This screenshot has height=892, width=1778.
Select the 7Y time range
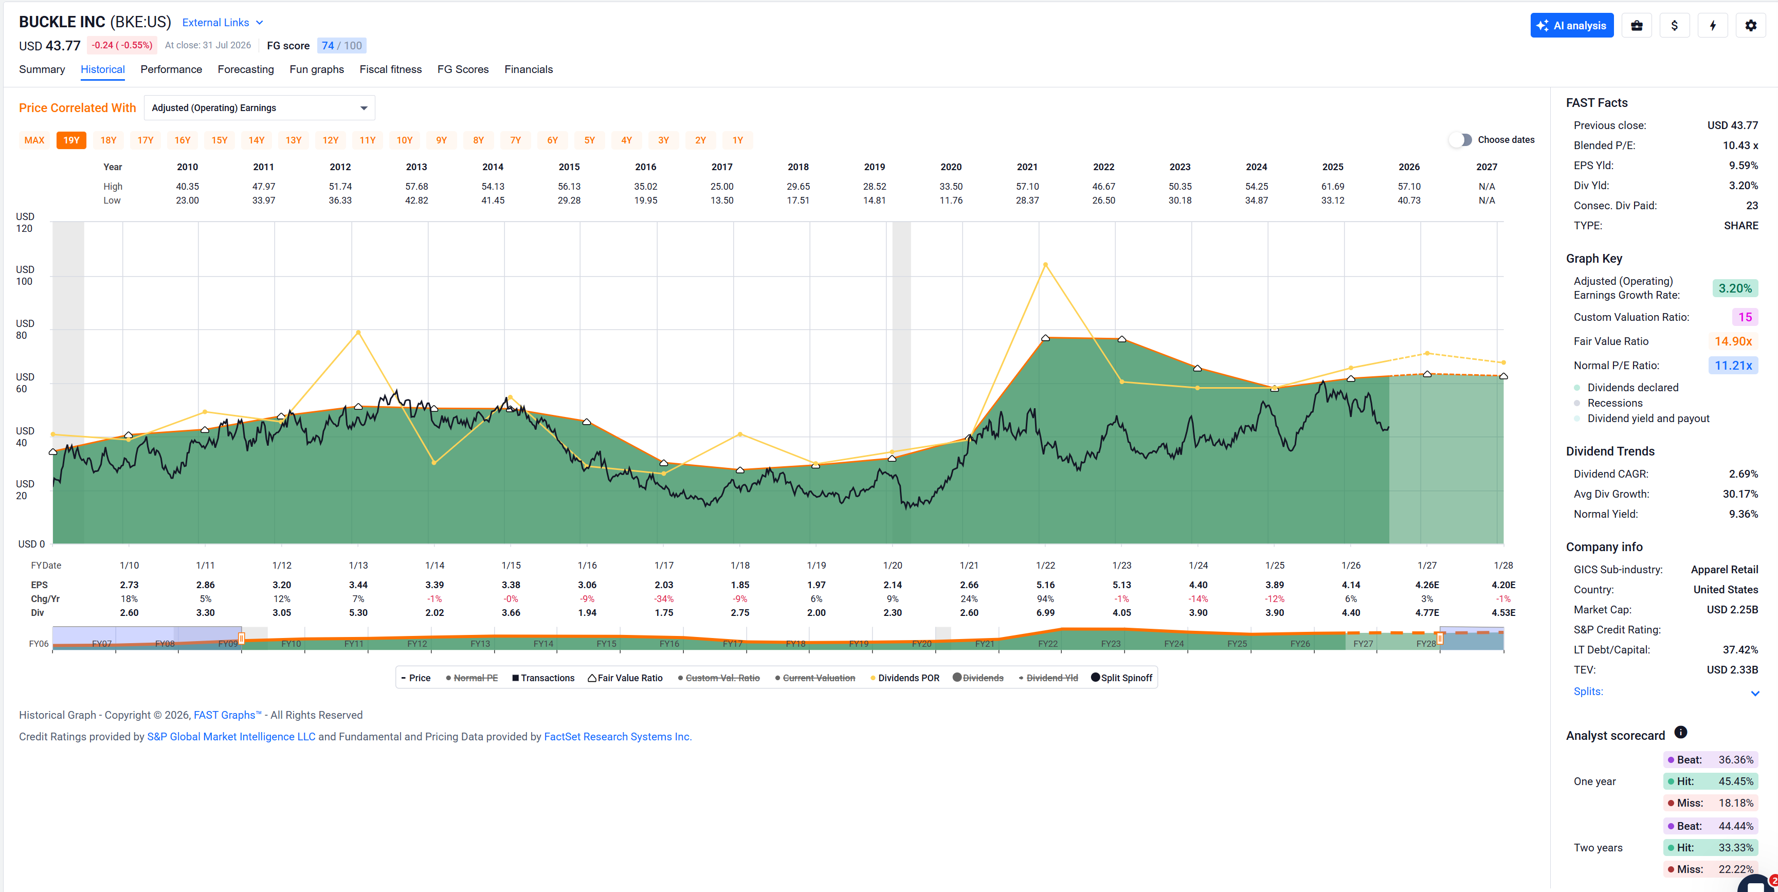[x=516, y=140]
